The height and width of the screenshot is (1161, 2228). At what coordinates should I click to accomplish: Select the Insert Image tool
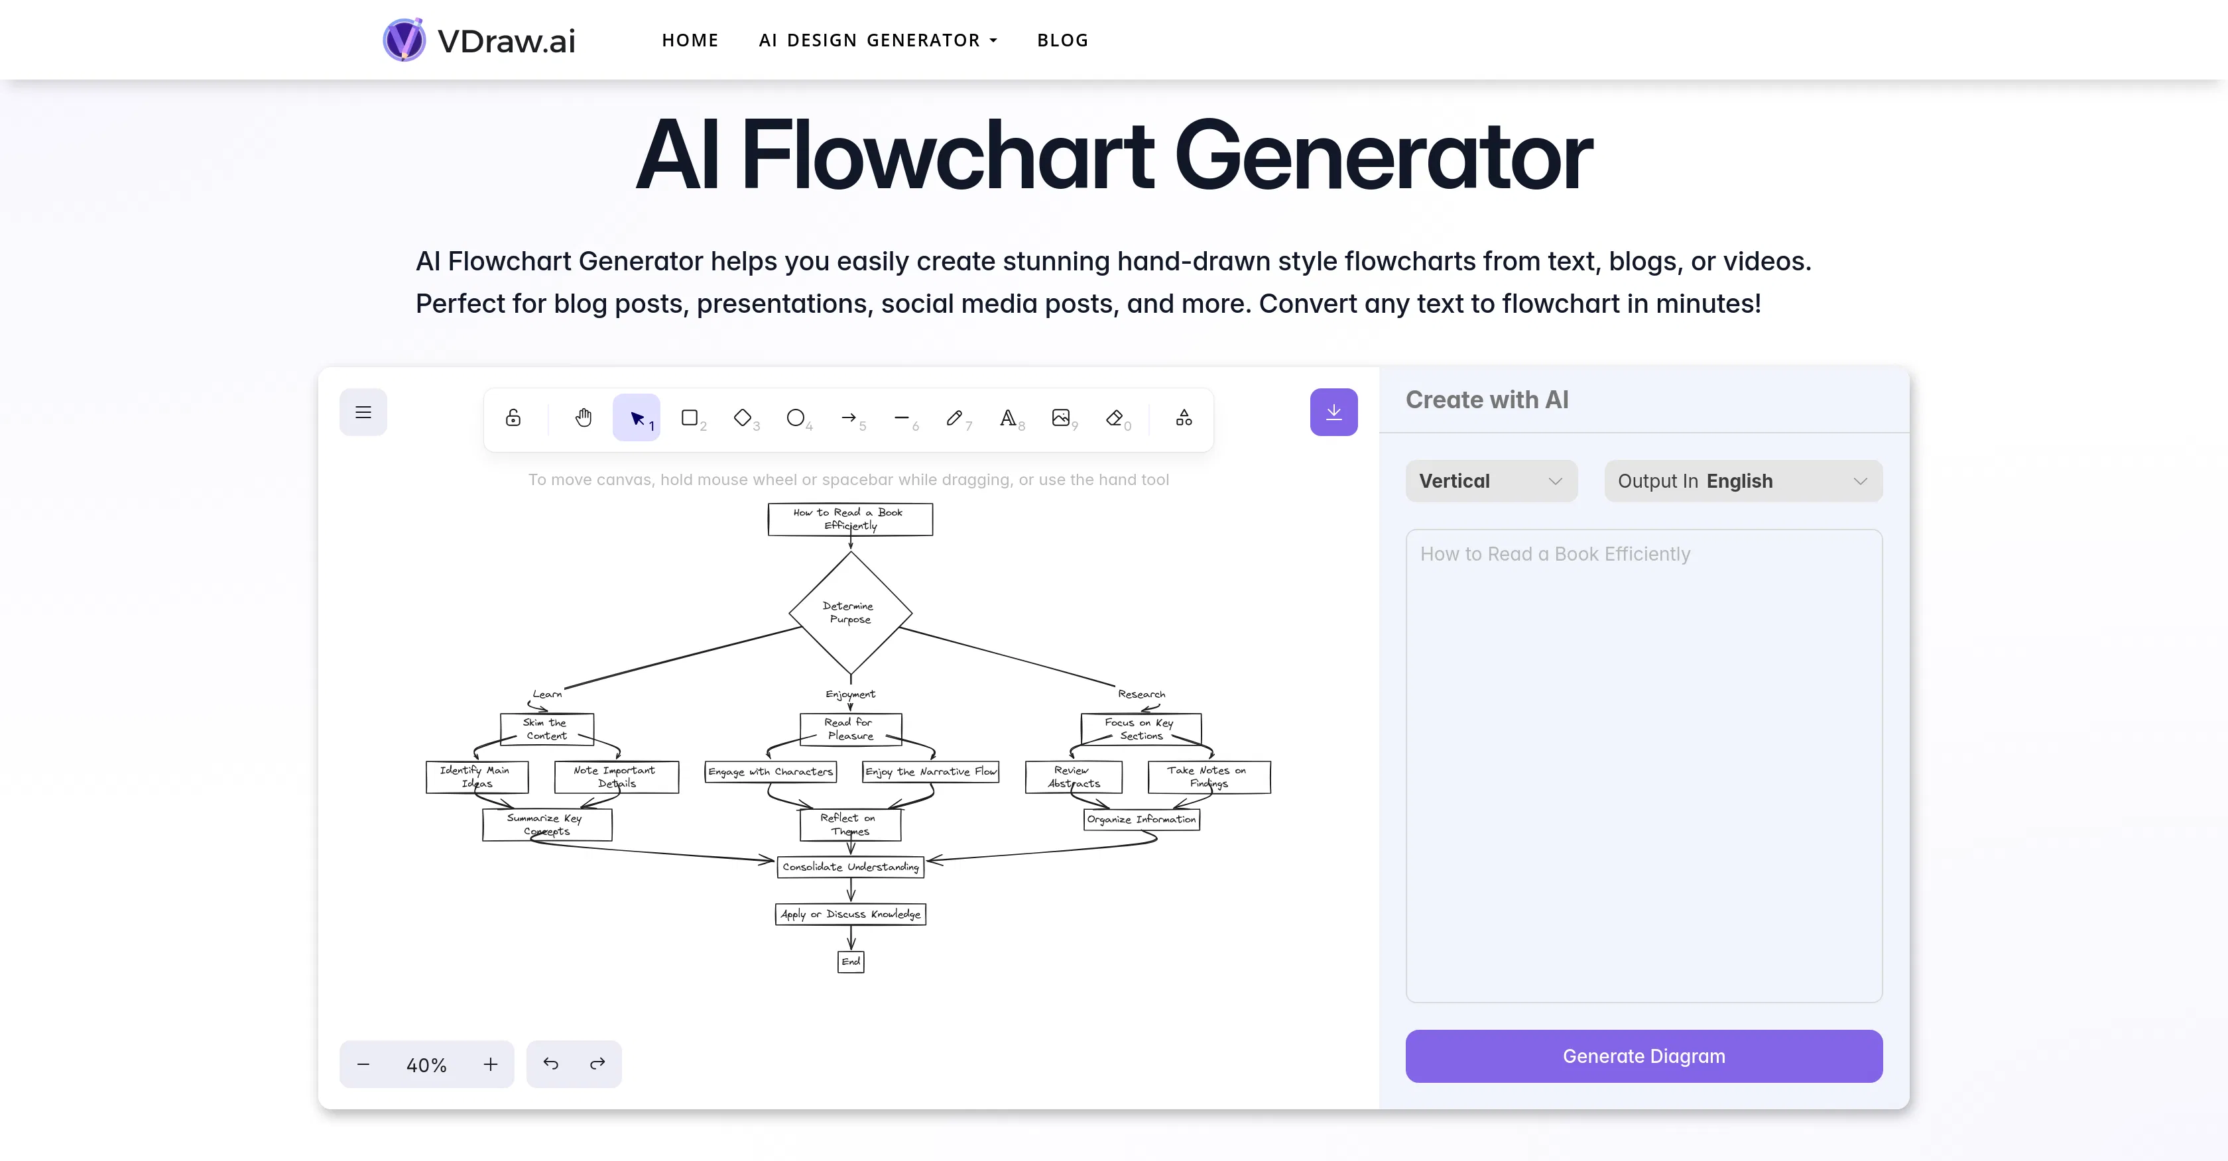(x=1062, y=418)
